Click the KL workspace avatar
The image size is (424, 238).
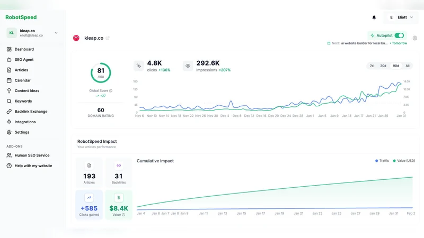point(12,33)
